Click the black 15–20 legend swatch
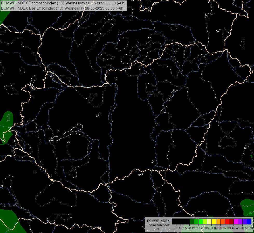The image size is (254, 233). [187, 221]
